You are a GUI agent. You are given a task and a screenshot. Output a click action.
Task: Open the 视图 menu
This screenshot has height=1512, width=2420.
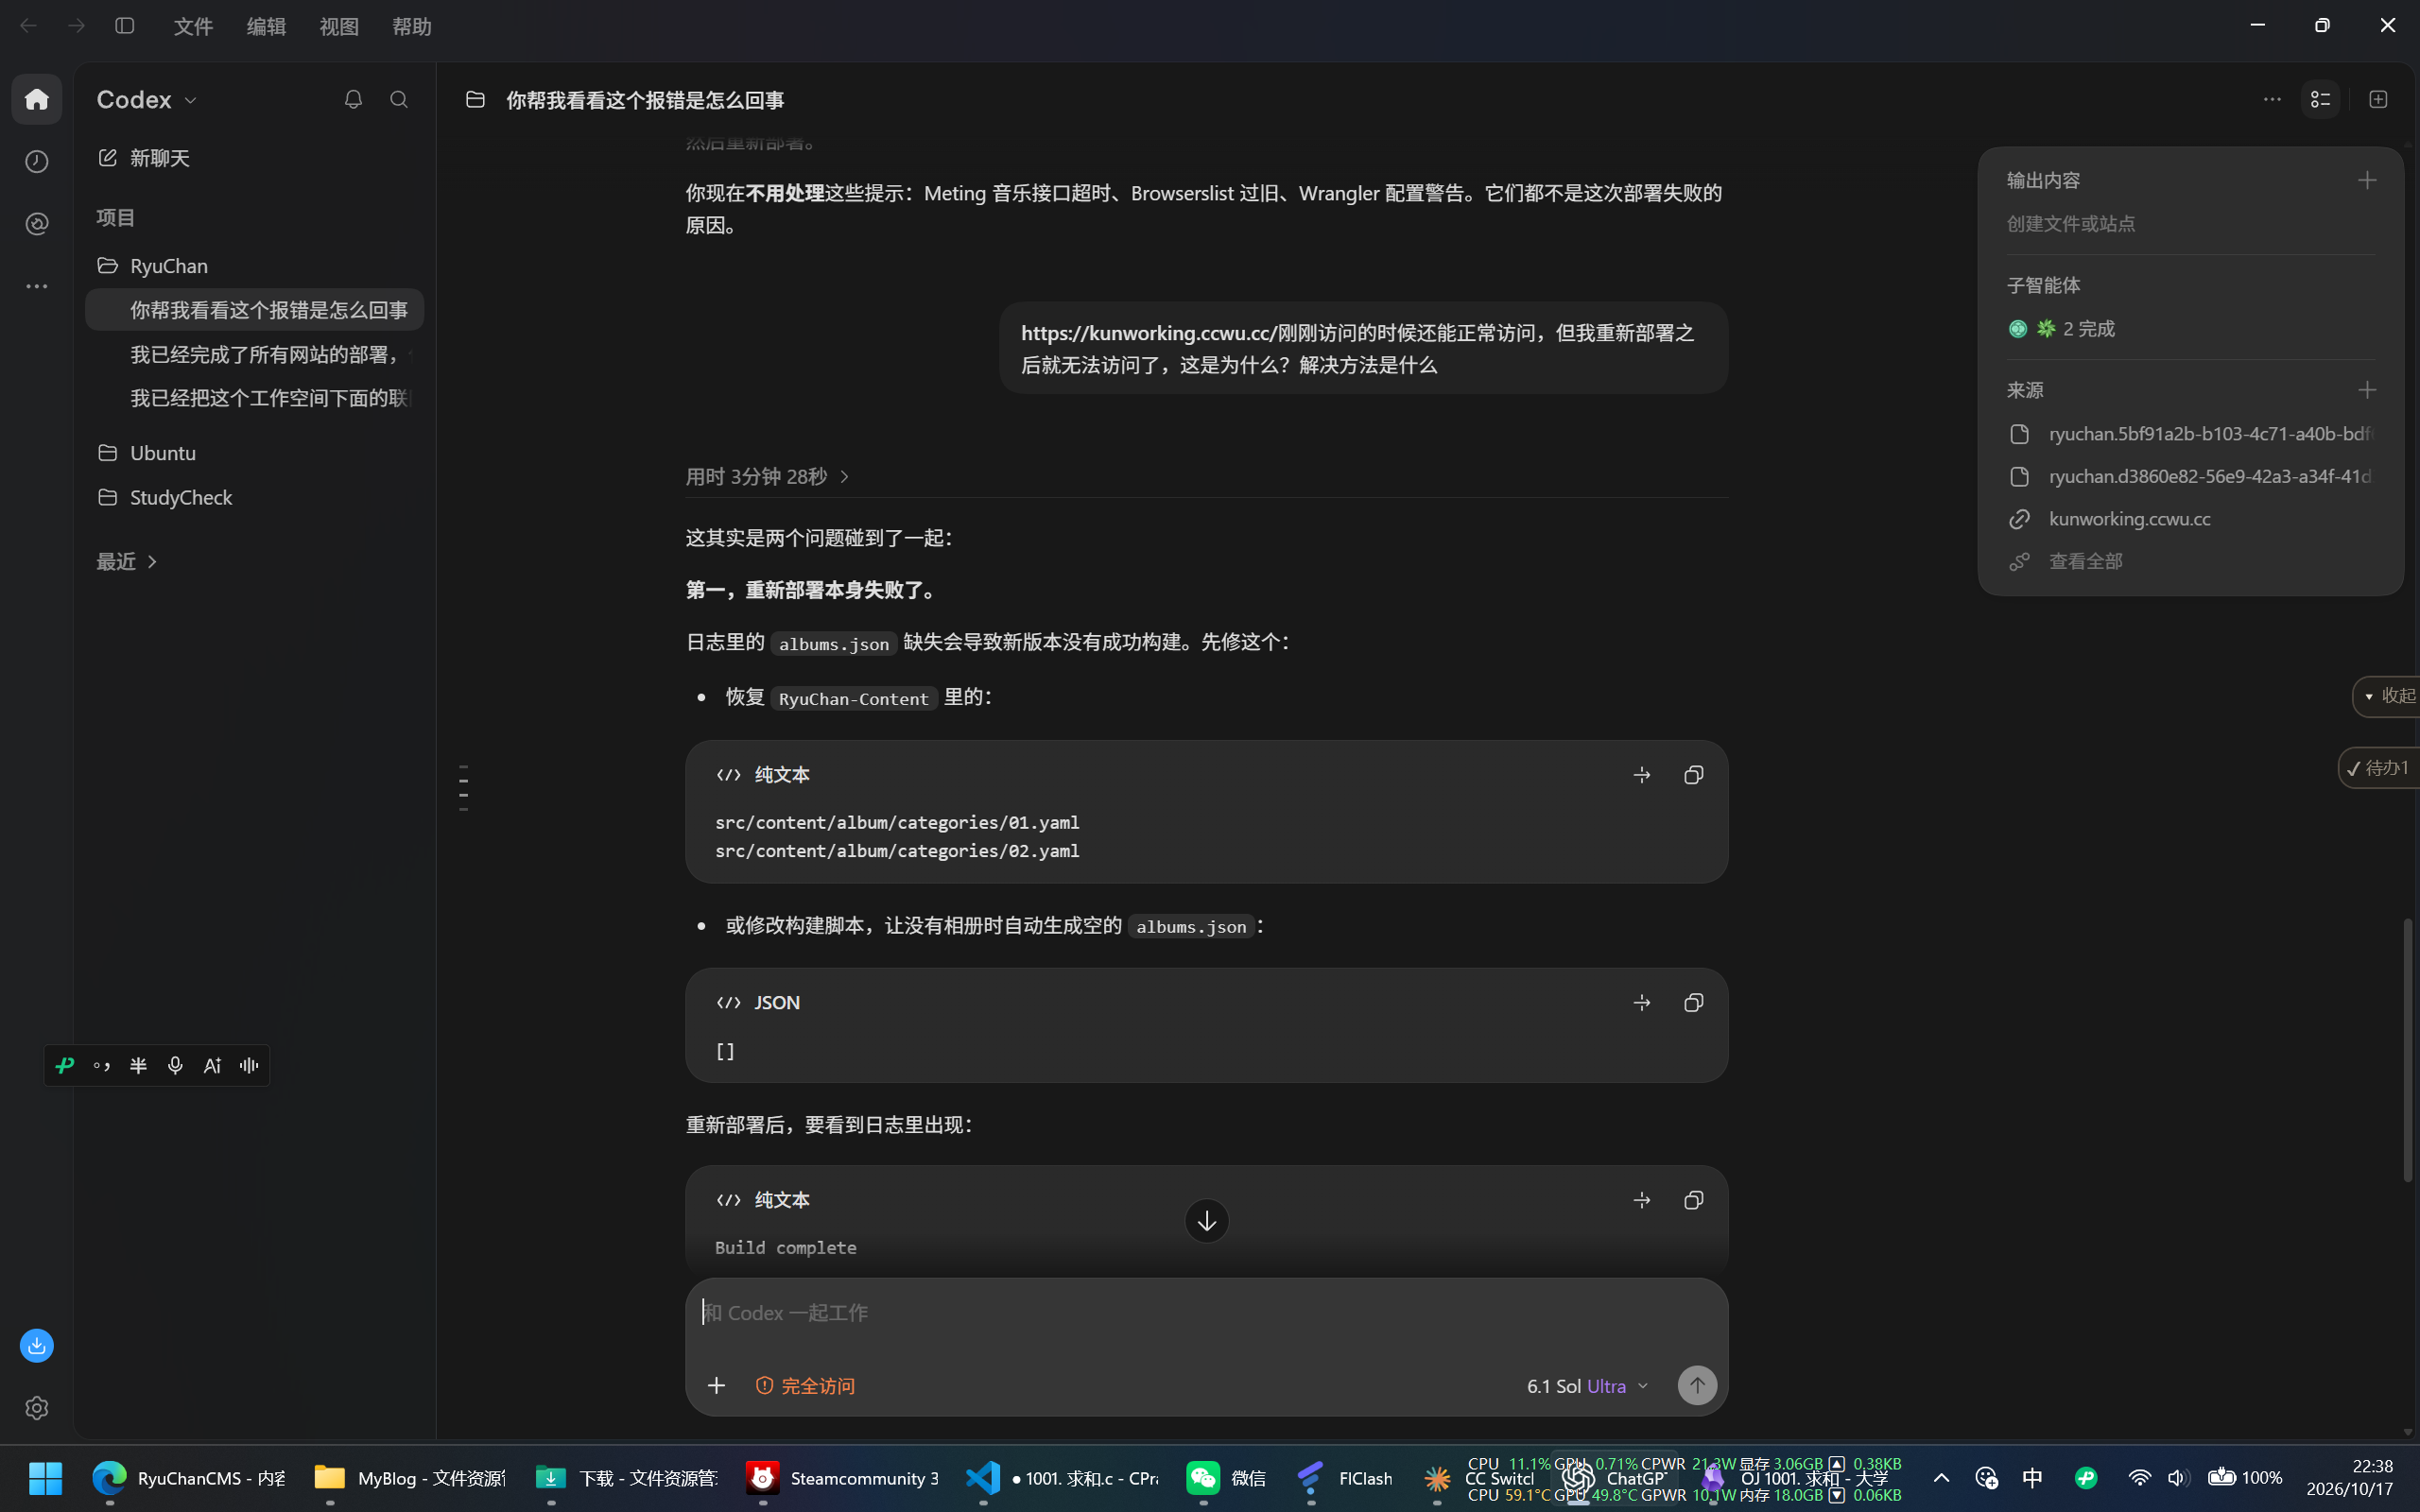339,26
